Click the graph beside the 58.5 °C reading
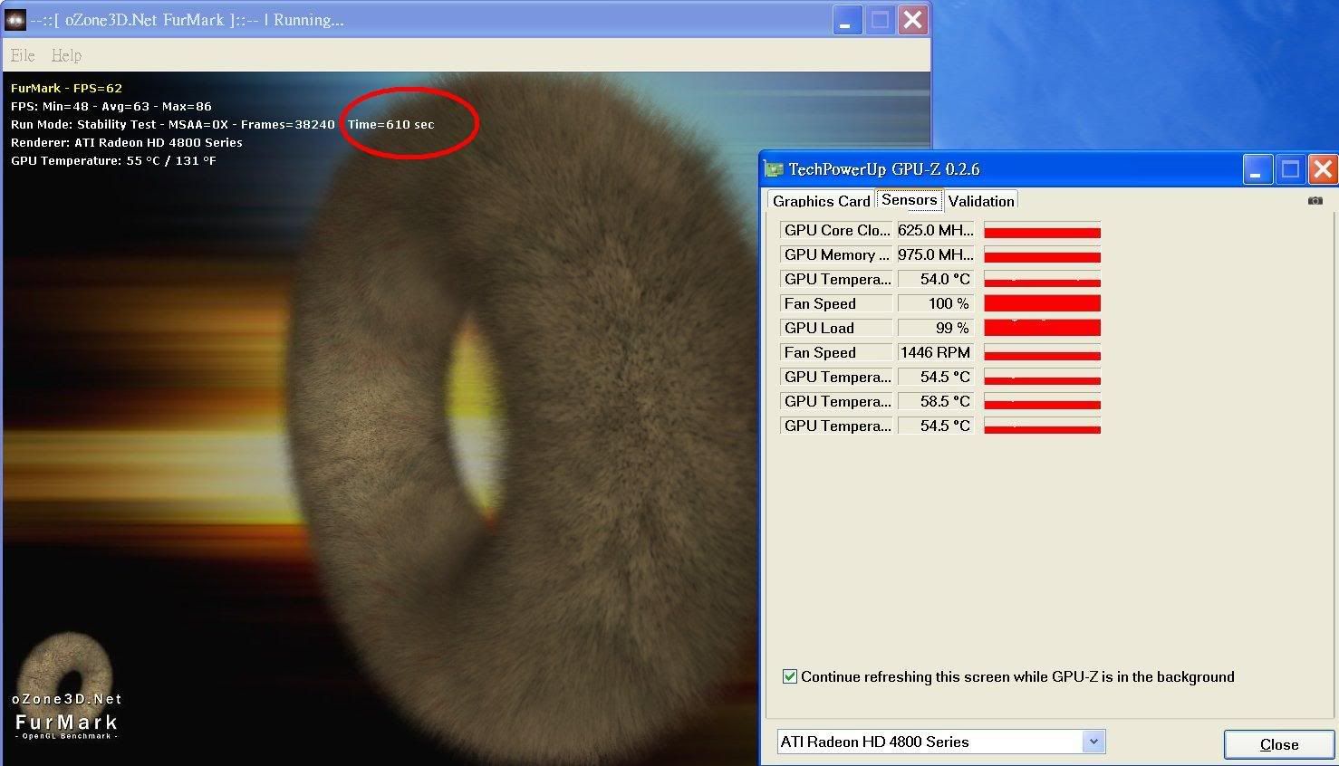 click(1042, 401)
